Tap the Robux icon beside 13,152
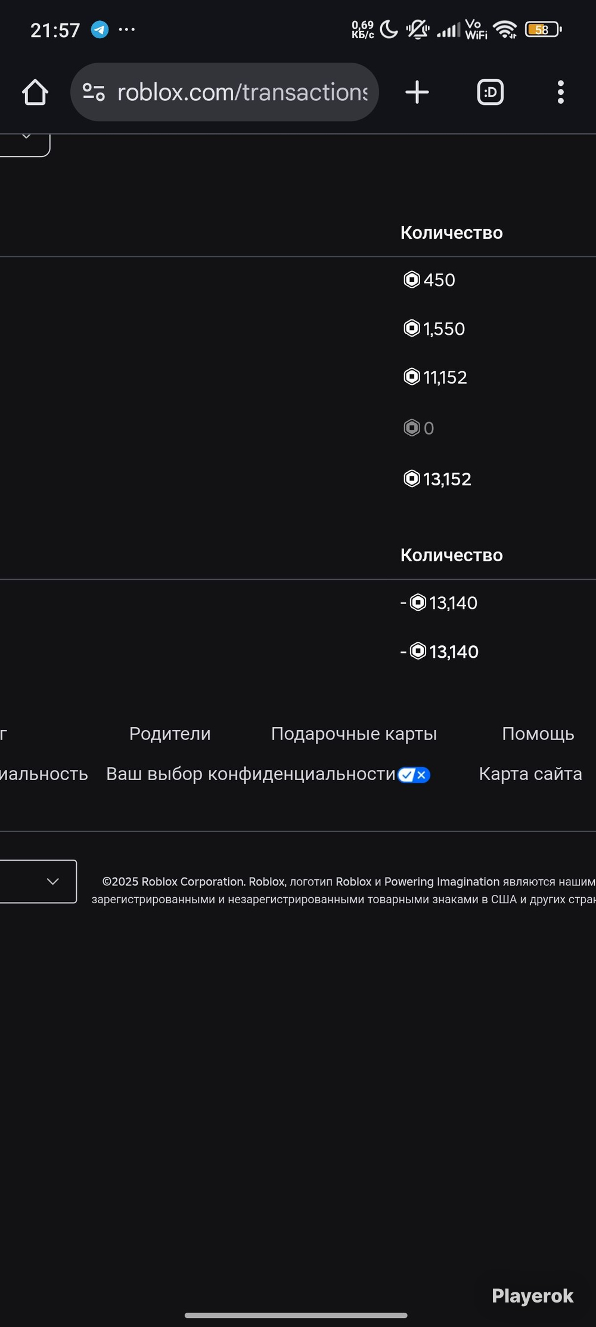Image resolution: width=596 pixels, height=1327 pixels. (412, 479)
